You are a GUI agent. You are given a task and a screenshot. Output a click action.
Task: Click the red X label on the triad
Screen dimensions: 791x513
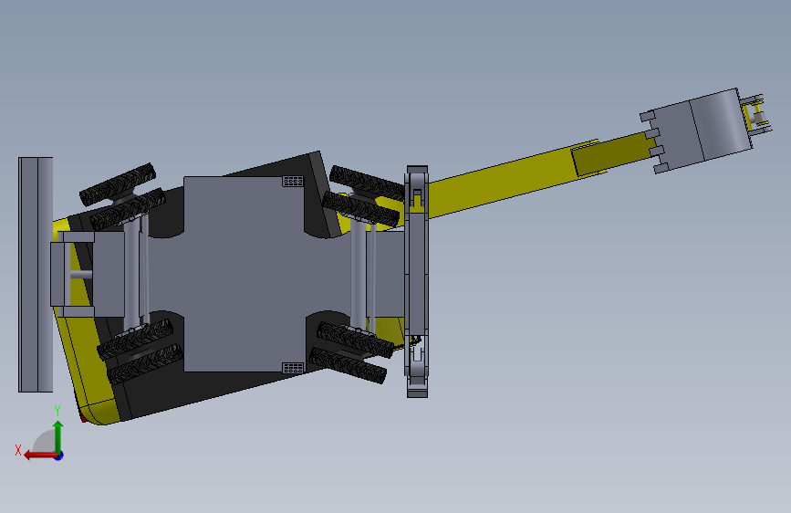(x=18, y=450)
